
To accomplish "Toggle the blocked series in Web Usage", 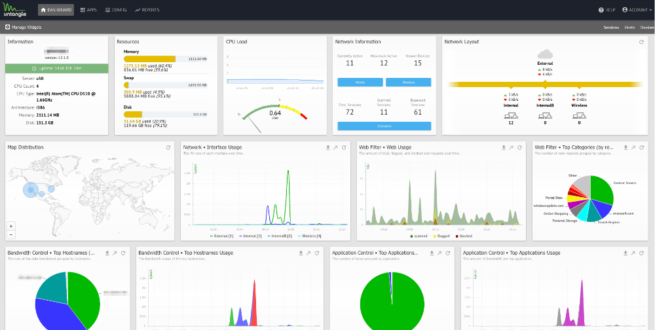I will point(464,236).
